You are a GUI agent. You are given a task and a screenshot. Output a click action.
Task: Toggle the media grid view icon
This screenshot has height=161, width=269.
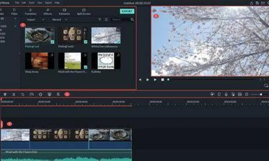coord(106,20)
